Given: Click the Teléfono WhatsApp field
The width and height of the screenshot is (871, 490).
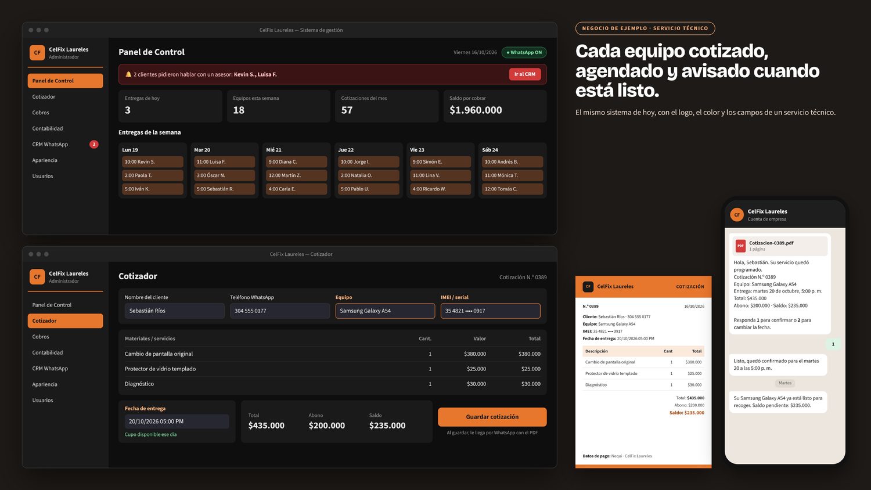Looking at the screenshot, I should 280,311.
